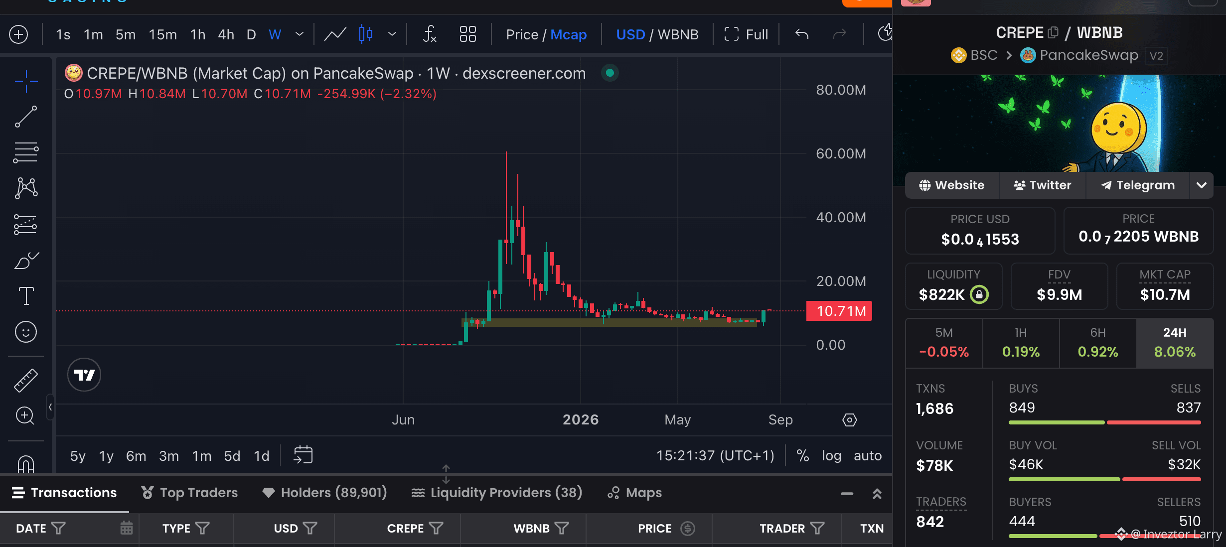Viewport: 1226px width, 547px height.
Task: Toggle price column currency display
Action: (x=688, y=528)
